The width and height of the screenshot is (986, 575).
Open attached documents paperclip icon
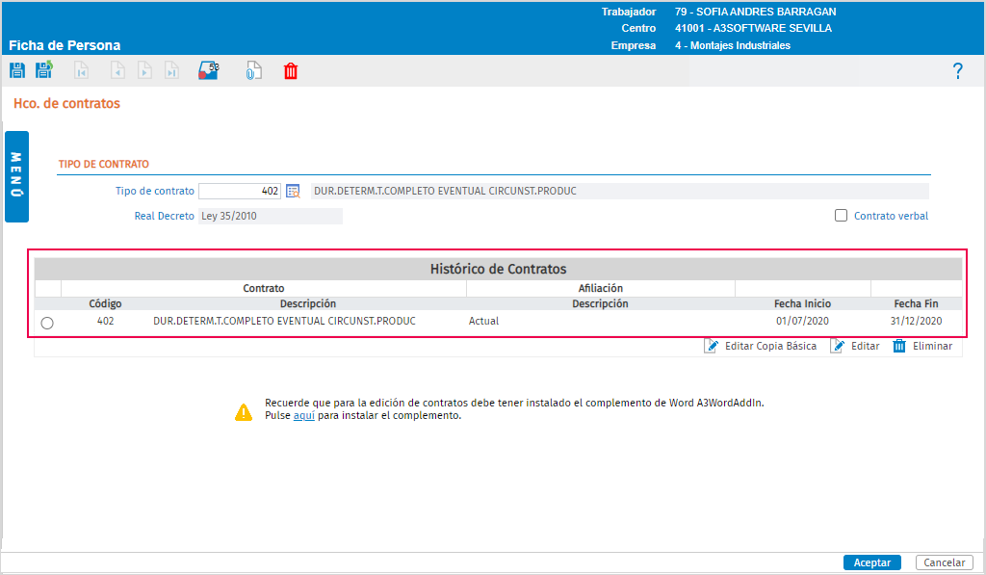pyautogui.click(x=253, y=70)
